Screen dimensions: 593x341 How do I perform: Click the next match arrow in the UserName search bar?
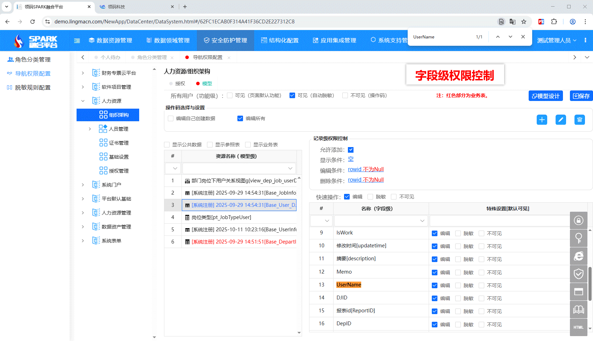[x=510, y=36]
